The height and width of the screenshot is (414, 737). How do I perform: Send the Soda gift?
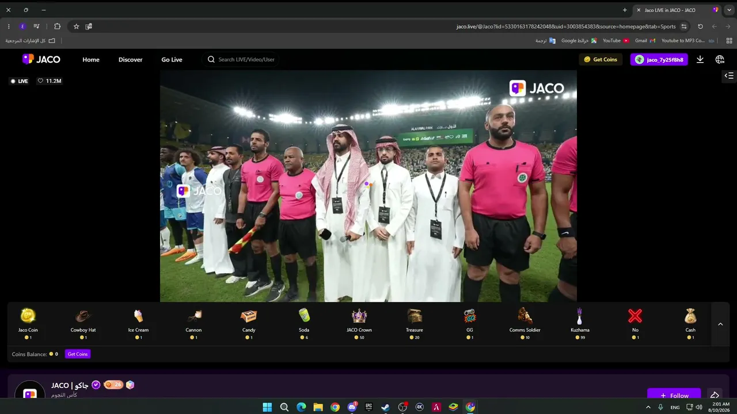tap(304, 324)
